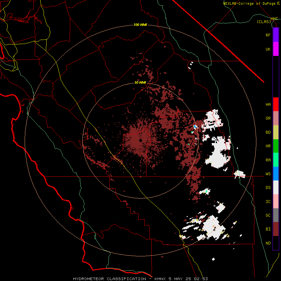Click the black radar site dot
Screen dimensions: 281x281
(x=141, y=140)
